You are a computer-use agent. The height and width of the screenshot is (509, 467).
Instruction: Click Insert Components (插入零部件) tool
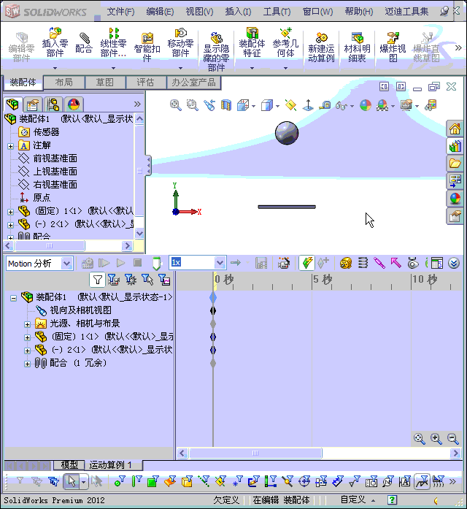55,42
